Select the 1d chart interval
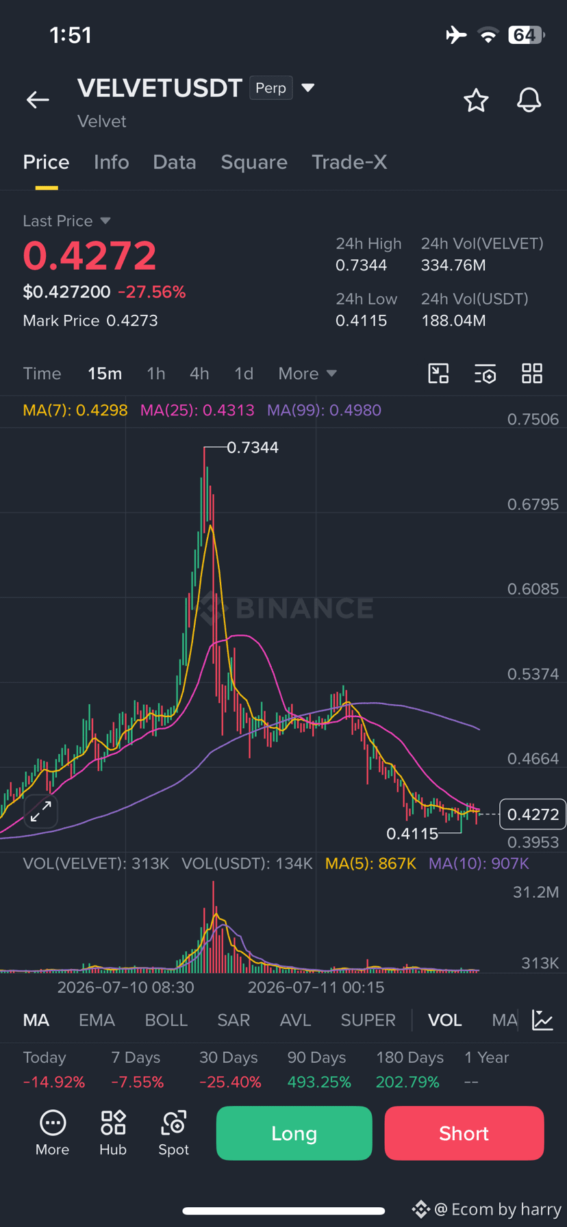Screen dimensions: 567x1227 (x=244, y=374)
